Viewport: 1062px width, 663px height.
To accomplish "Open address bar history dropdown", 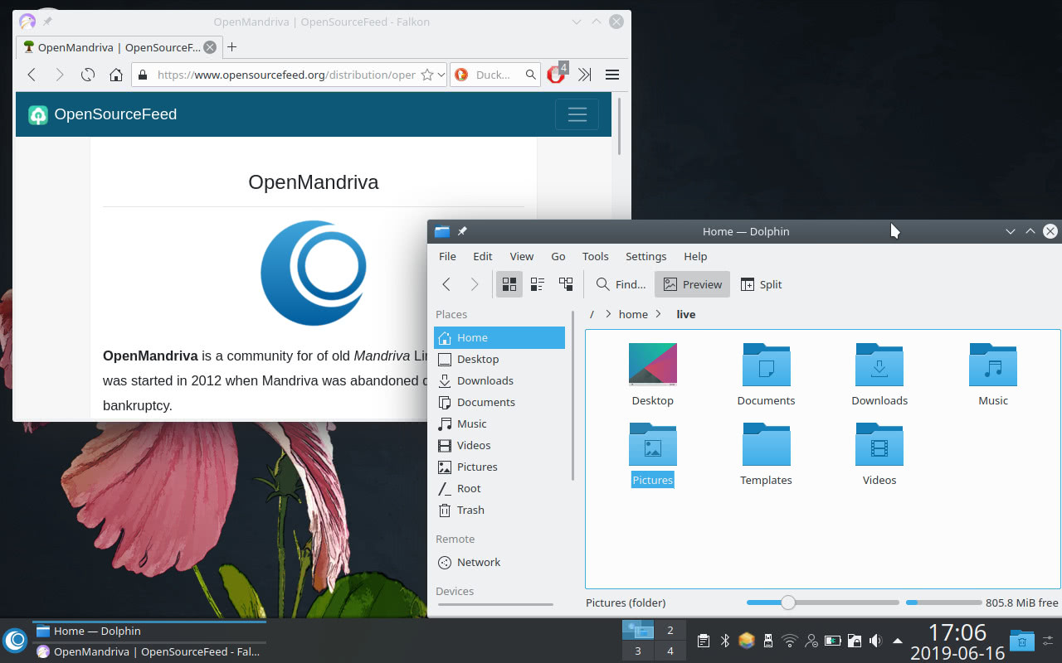I will pos(441,75).
